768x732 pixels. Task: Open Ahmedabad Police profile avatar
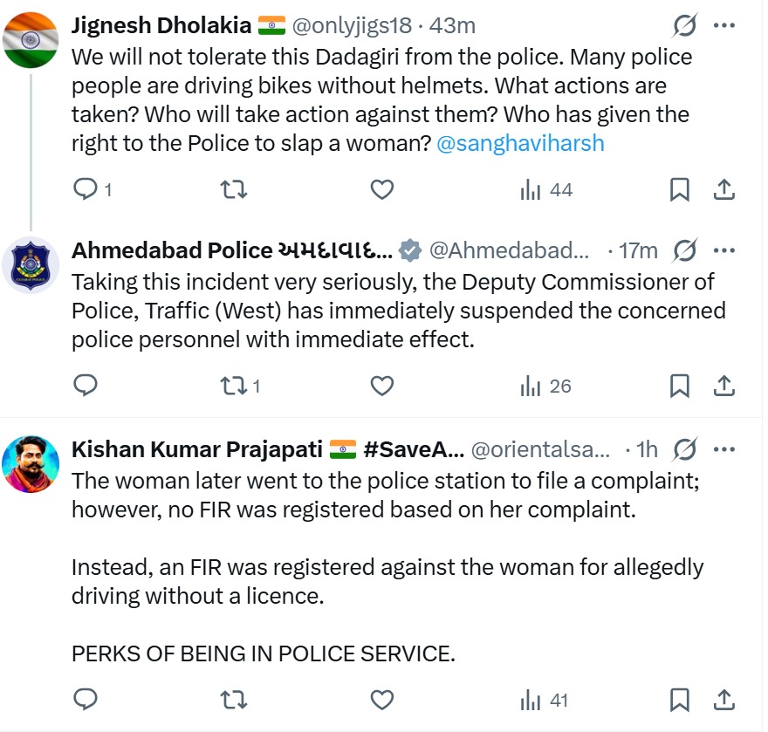click(31, 263)
